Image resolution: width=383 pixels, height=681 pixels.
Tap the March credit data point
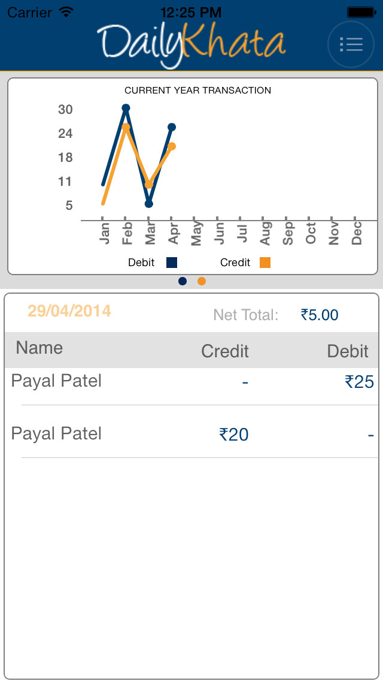tap(149, 185)
